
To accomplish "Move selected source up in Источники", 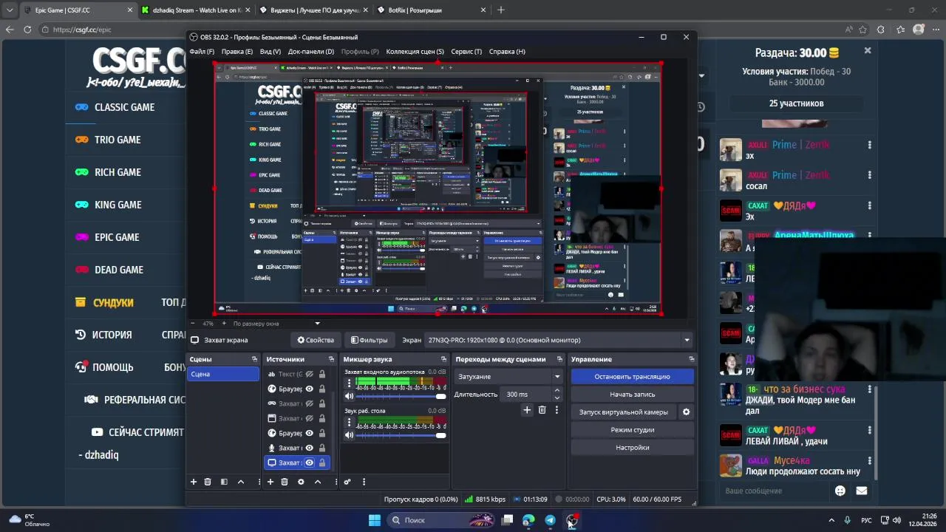I will coord(318,482).
